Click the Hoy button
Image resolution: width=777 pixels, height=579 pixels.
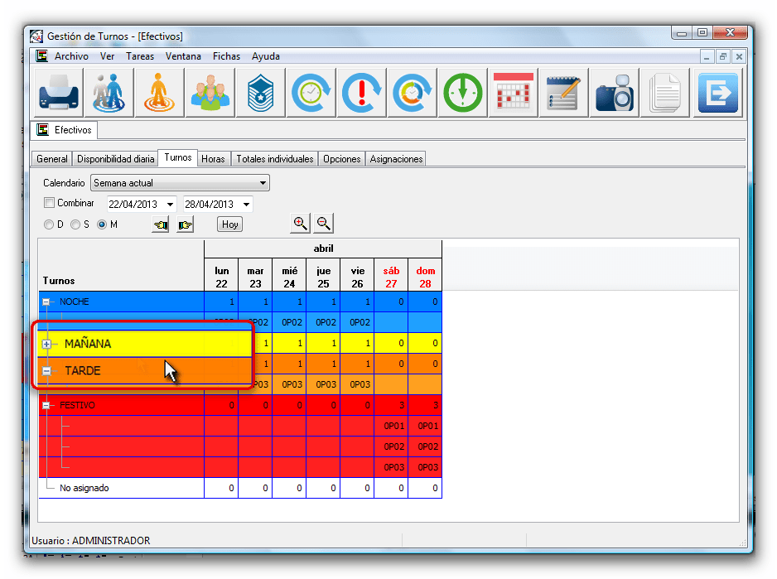[x=230, y=224]
